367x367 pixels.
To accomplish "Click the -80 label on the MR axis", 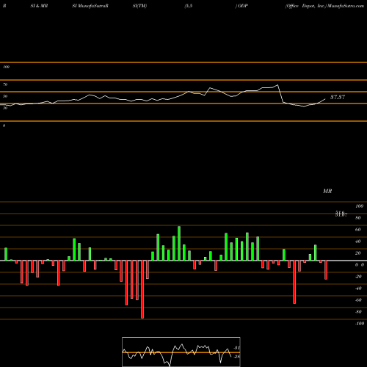I will 358,312.
